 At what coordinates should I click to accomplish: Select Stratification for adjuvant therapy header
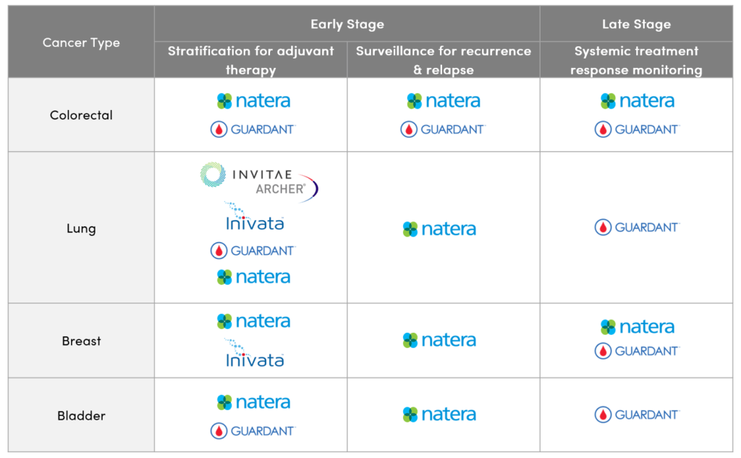pos(251,60)
